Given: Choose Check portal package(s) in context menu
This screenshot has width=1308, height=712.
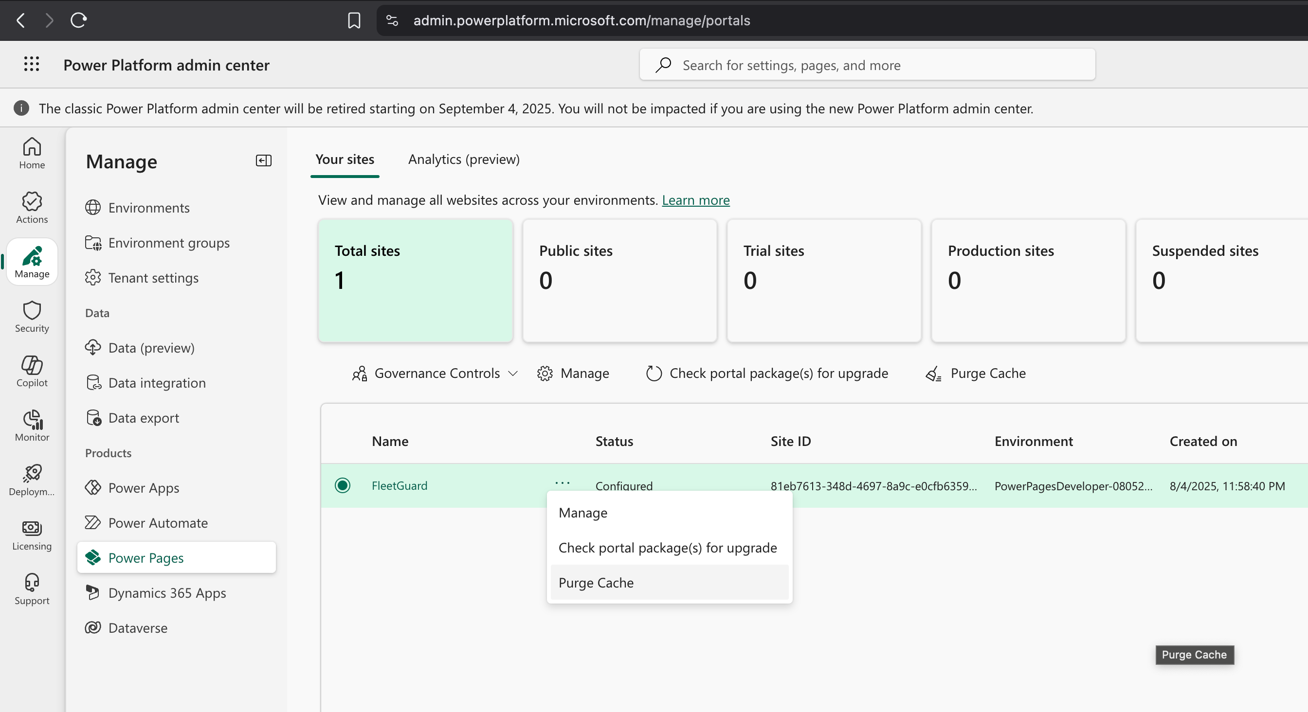Looking at the screenshot, I should point(670,548).
